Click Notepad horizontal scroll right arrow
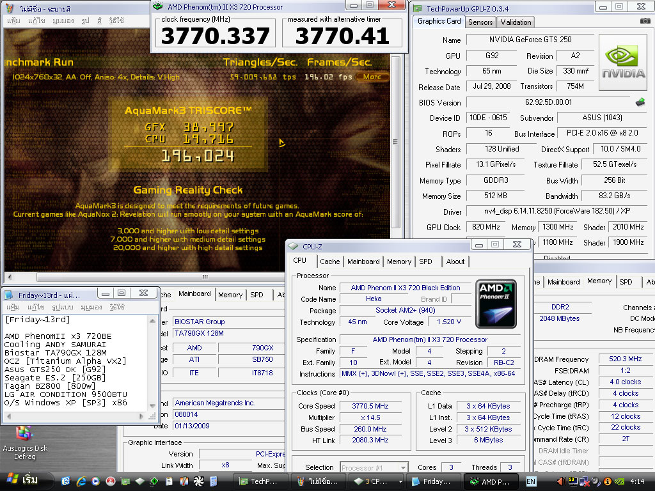This screenshot has height=491, width=655. point(141,416)
